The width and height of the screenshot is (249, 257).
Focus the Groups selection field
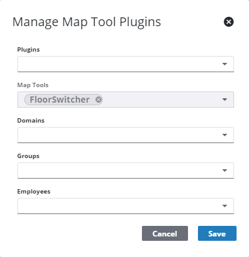click(126, 171)
